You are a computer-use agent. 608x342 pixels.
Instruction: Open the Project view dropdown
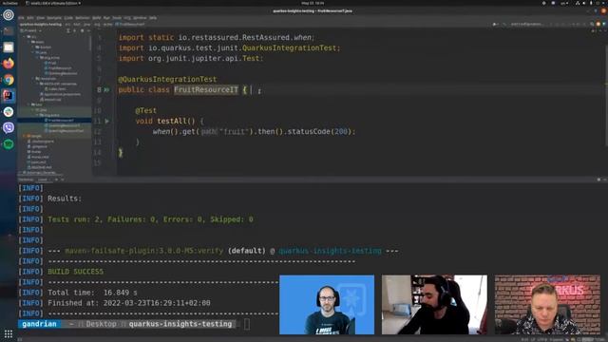[x=31, y=30]
